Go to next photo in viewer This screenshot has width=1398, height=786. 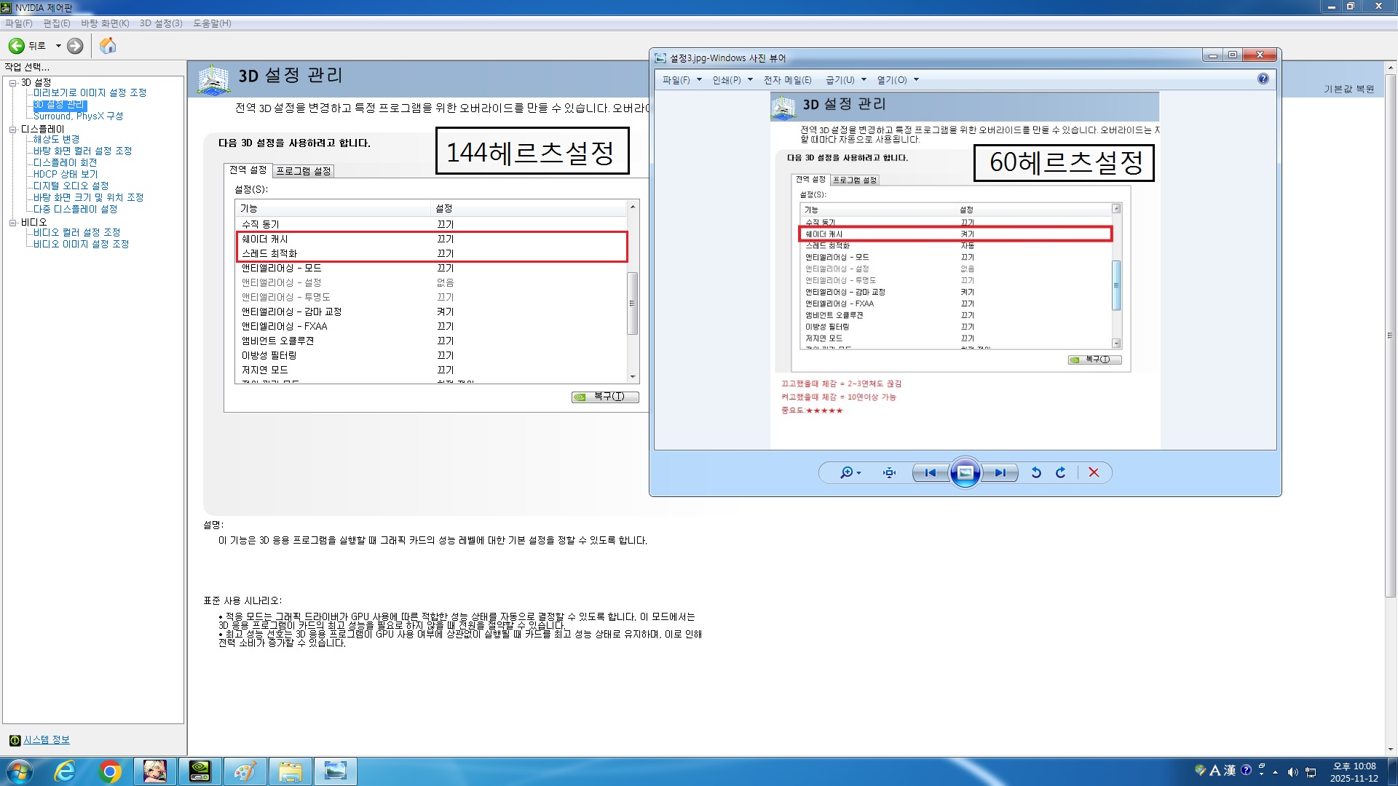pyautogui.click(x=1000, y=473)
